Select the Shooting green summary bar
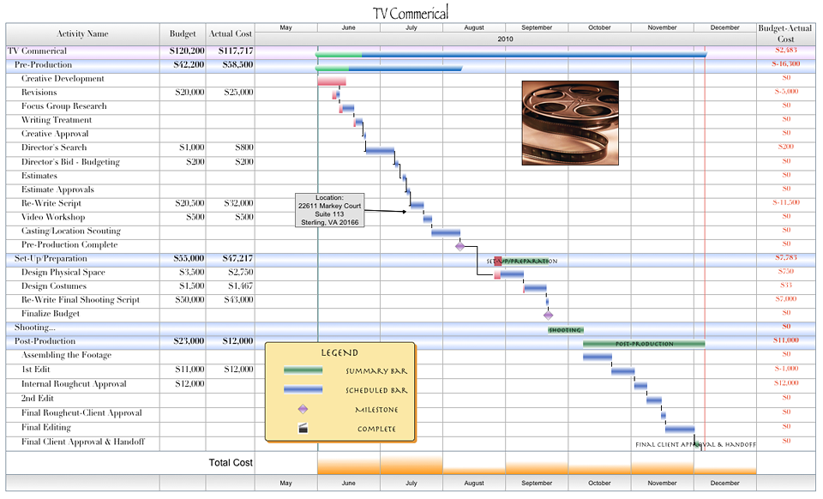Screen dimensions: 823x499 (566, 329)
